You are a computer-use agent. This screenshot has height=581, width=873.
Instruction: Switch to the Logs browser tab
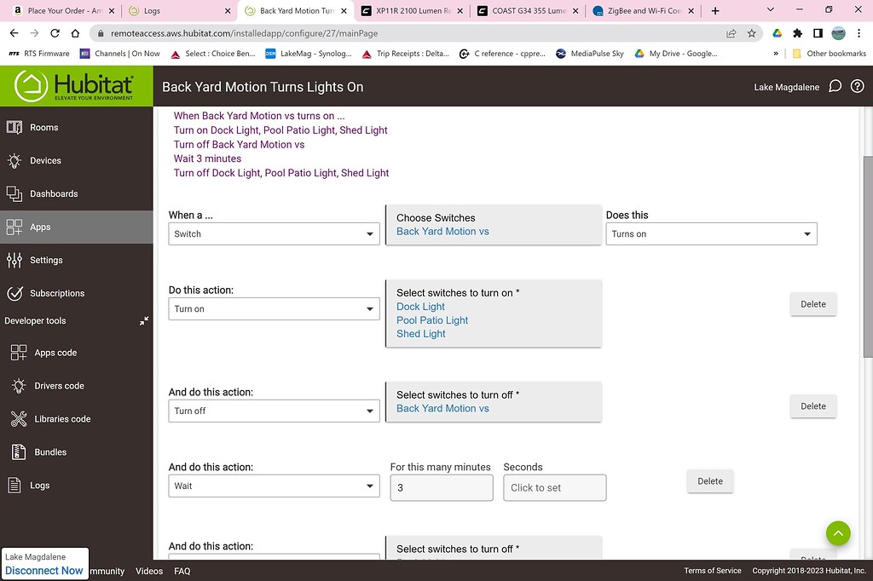177,11
